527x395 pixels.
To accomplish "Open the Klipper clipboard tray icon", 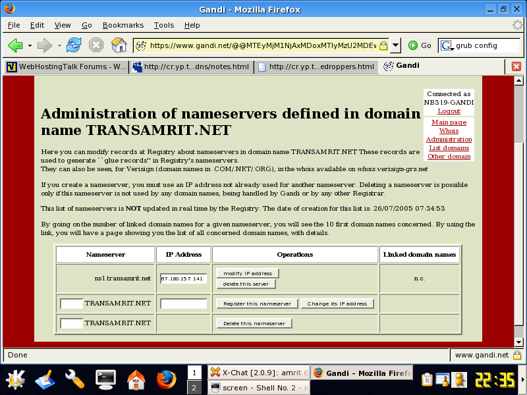I will [427, 380].
